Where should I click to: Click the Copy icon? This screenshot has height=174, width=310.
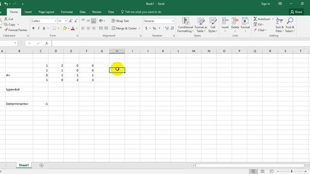[6, 25]
